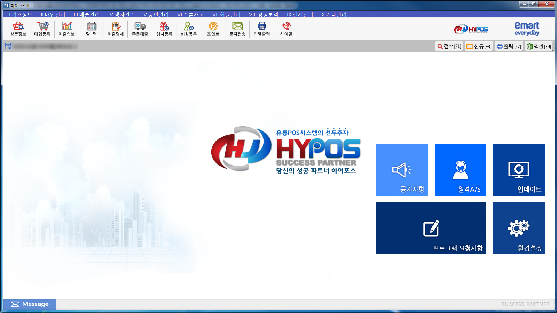Click the 검색[F1] search button
This screenshot has width=557, height=313.
pyautogui.click(x=449, y=46)
